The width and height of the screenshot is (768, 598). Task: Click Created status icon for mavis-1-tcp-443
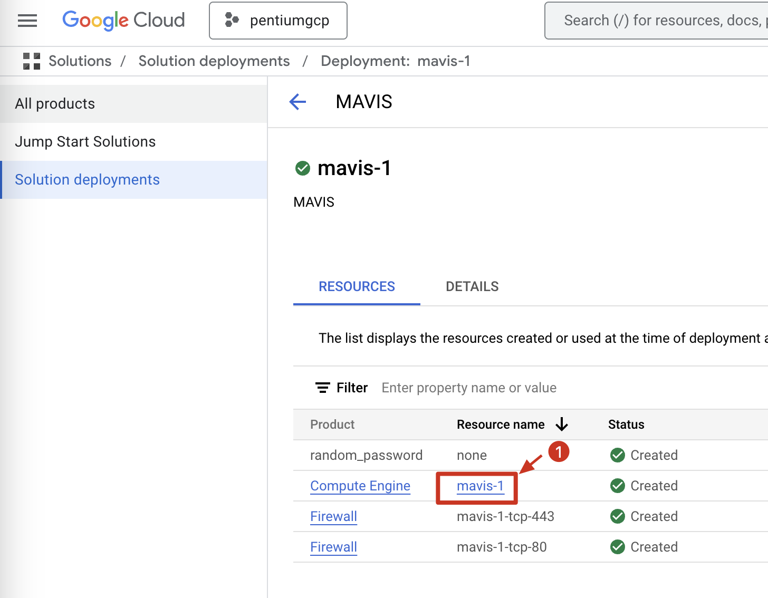617,516
